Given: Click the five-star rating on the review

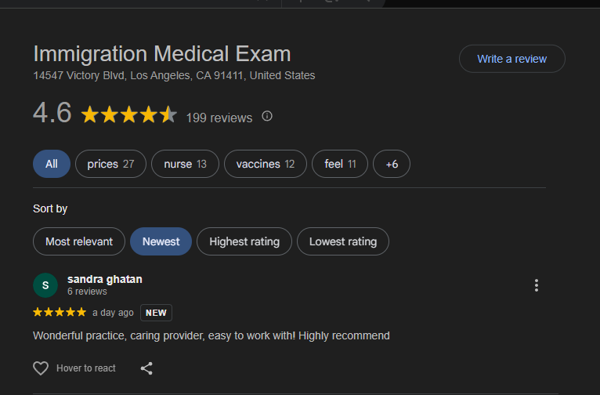Looking at the screenshot, I should 60,313.
